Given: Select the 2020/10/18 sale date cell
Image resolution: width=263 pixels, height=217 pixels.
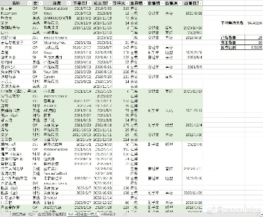Looking at the screenshot, I should [x=193, y=28].
